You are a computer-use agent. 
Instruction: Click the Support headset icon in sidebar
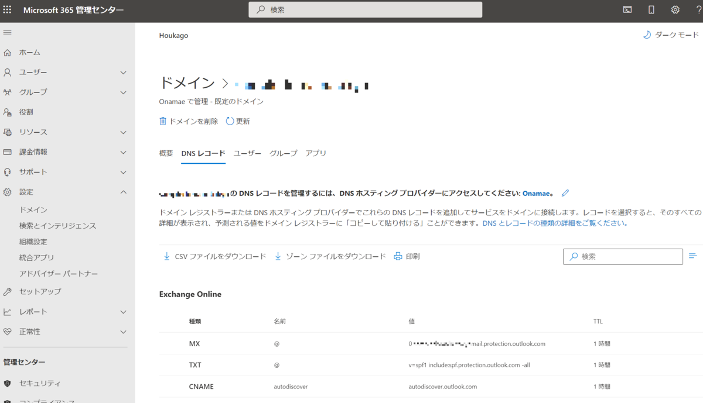pos(8,172)
